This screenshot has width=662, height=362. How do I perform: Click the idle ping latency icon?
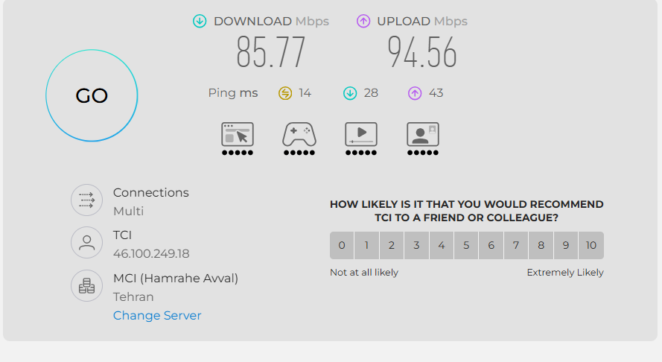pos(285,93)
